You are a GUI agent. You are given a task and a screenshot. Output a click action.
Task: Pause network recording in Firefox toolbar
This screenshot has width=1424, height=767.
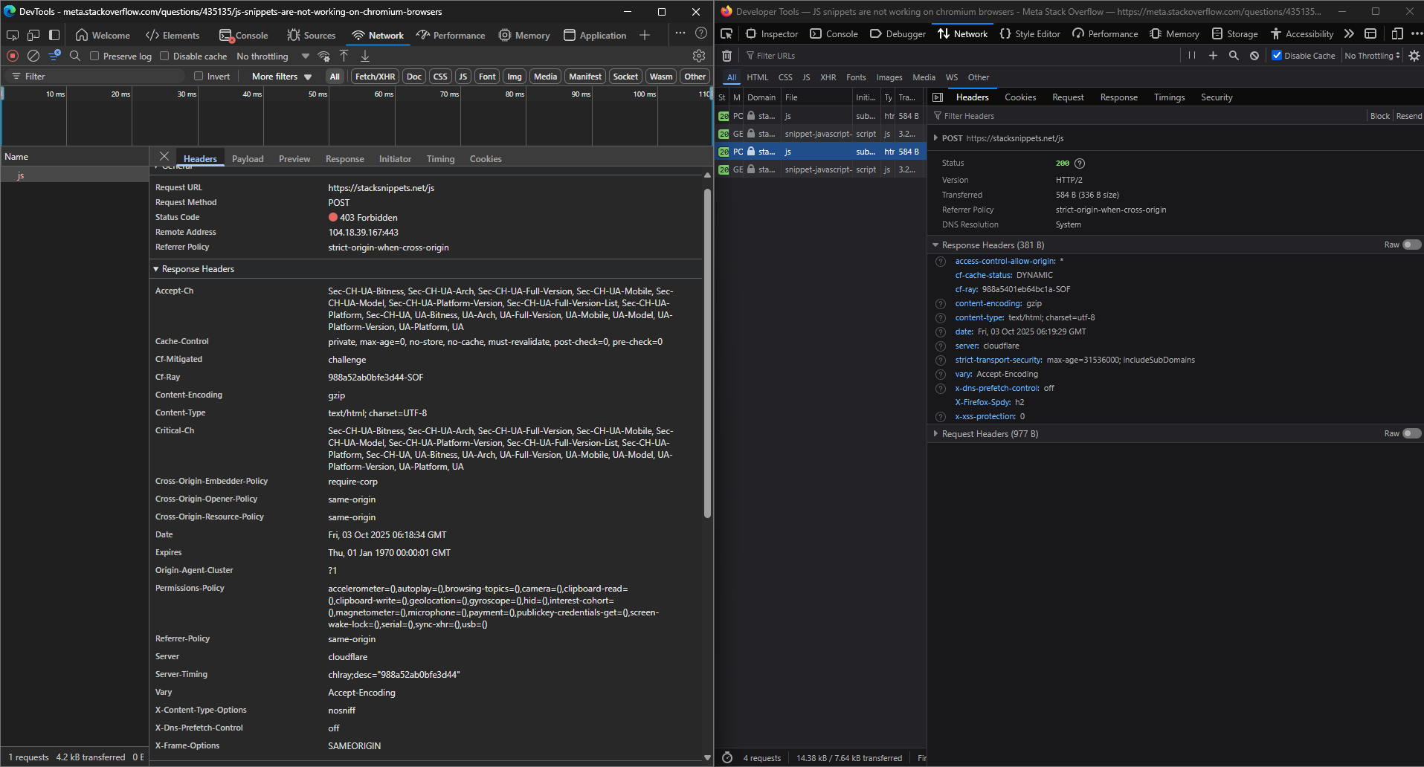(x=1192, y=56)
